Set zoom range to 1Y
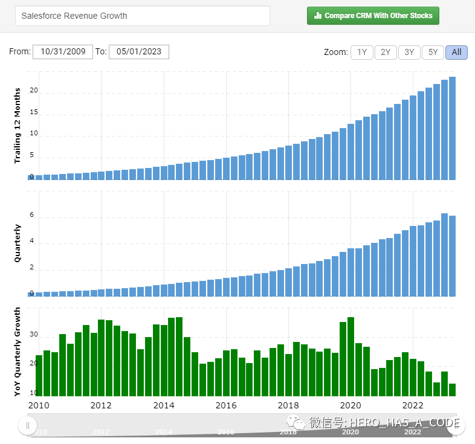 [x=362, y=53]
